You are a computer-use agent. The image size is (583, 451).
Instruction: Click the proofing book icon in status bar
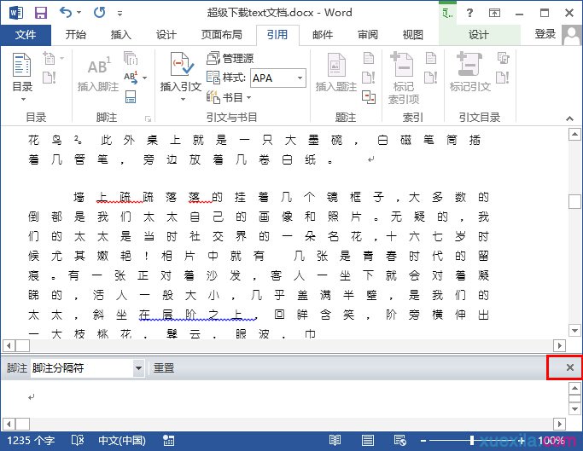(79, 441)
